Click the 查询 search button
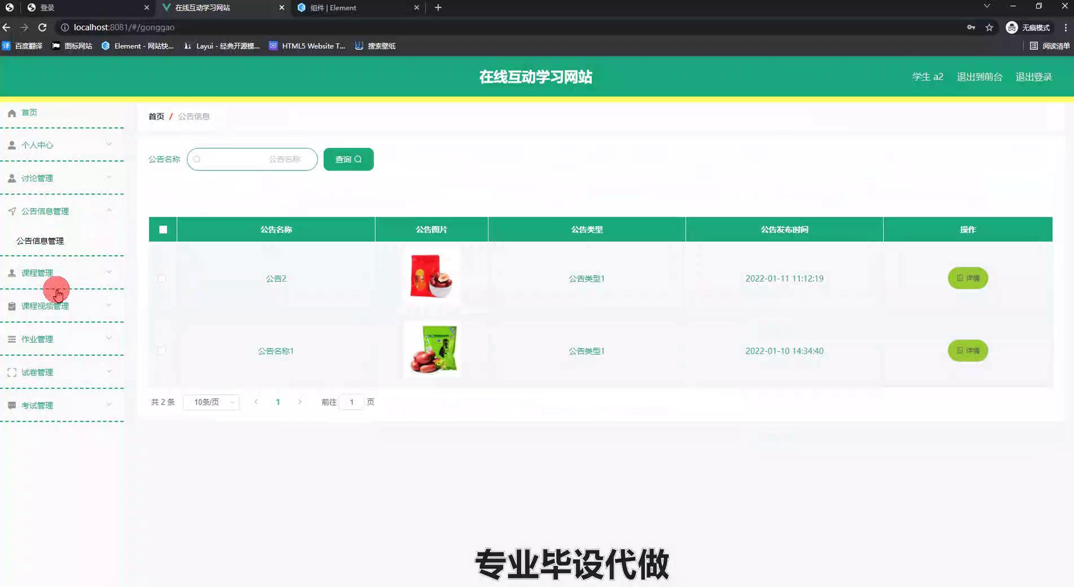Image resolution: width=1074 pixels, height=587 pixels. coord(348,160)
